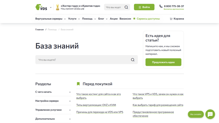
Task: Open the «Корзина» cart link
Action: (179, 19)
